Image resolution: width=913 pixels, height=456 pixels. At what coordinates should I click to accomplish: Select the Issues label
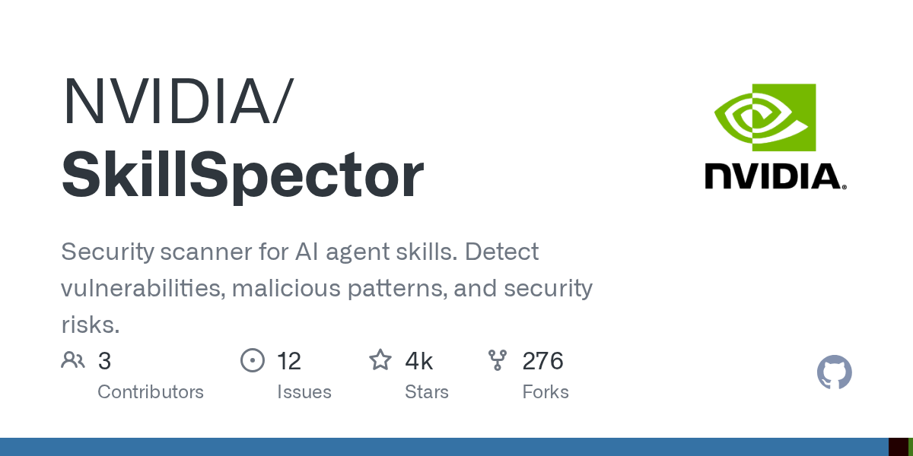point(304,392)
